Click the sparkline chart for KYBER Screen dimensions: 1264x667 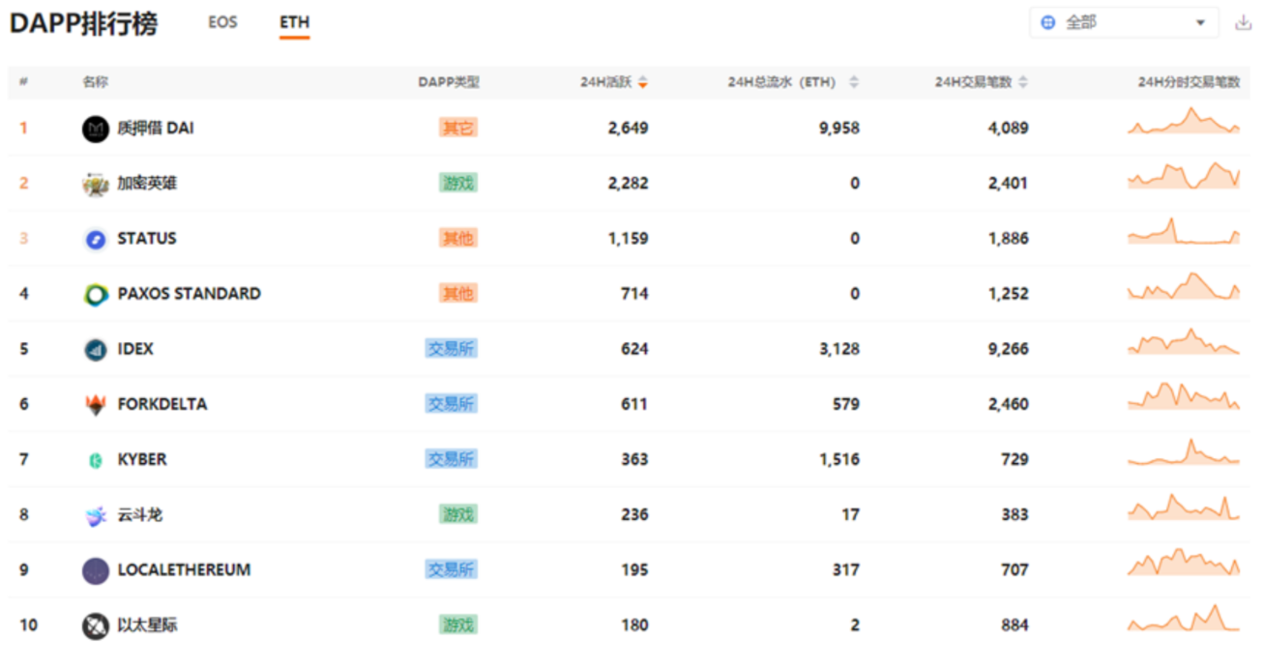click(x=1183, y=451)
